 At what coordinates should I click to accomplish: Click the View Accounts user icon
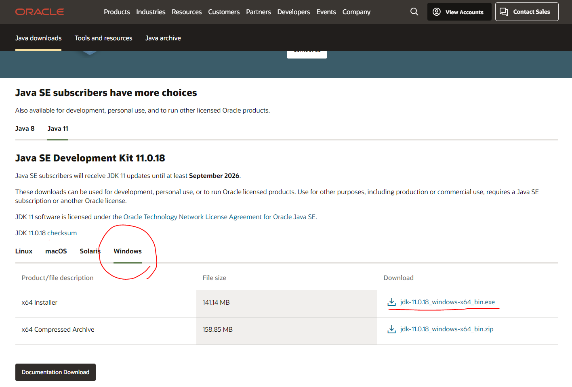(437, 12)
